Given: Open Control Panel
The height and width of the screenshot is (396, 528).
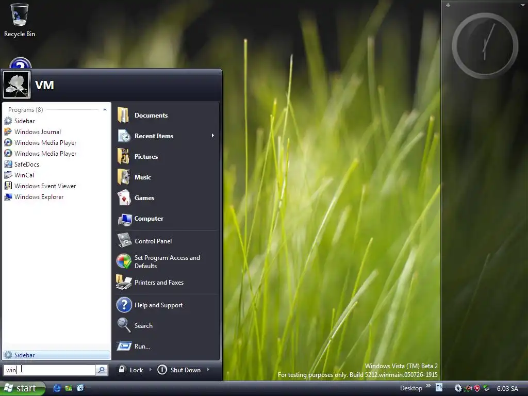Looking at the screenshot, I should click(167, 241).
